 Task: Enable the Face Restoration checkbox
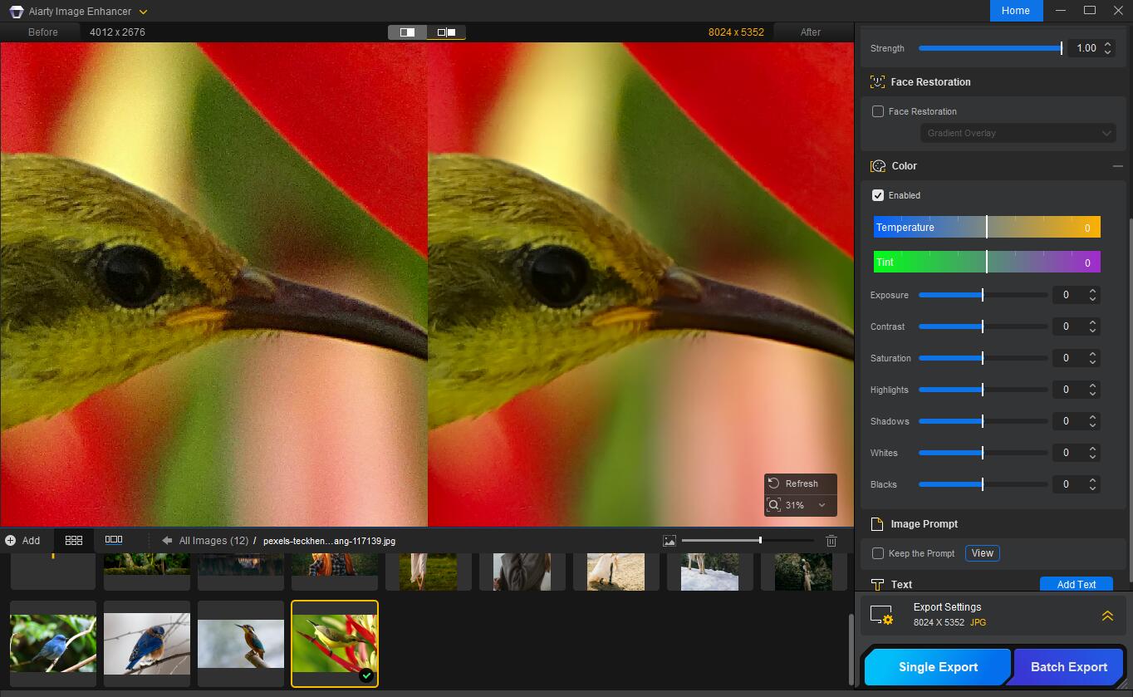click(x=878, y=111)
